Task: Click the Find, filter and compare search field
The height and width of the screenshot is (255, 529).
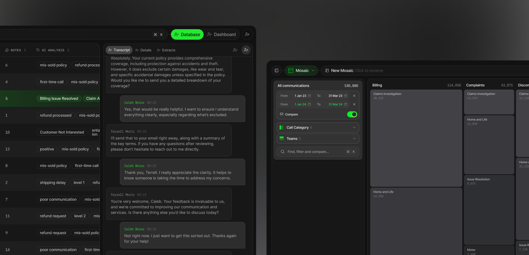Action: 318,152
